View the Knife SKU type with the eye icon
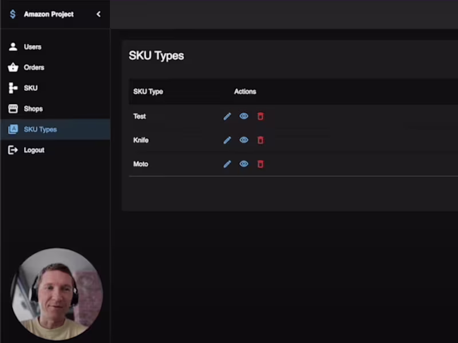 pos(244,140)
